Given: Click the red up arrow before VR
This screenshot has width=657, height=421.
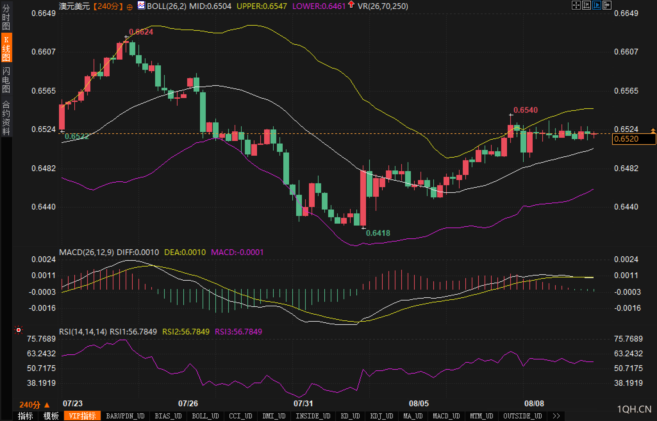Looking at the screenshot, I should [351, 4].
